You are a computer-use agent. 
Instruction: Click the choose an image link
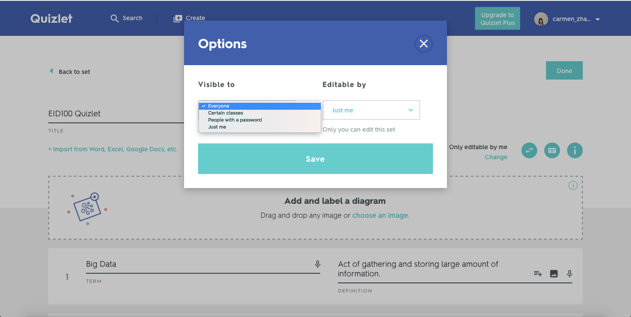[x=379, y=215]
